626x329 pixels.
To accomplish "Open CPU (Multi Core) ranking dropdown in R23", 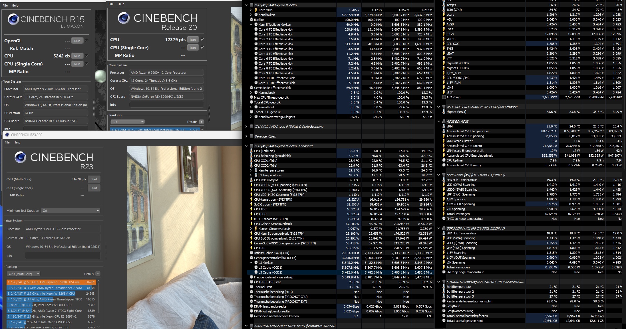I will click(23, 274).
